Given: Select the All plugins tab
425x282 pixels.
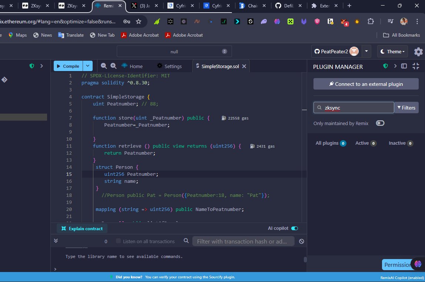Looking at the screenshot, I should click(331, 143).
